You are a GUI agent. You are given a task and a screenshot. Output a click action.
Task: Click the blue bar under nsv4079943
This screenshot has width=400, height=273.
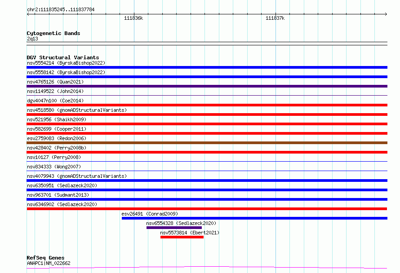tap(207, 181)
